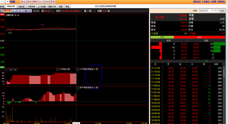Click the ? help icon beside 大戶累積買賣超75張

tap(78, 69)
